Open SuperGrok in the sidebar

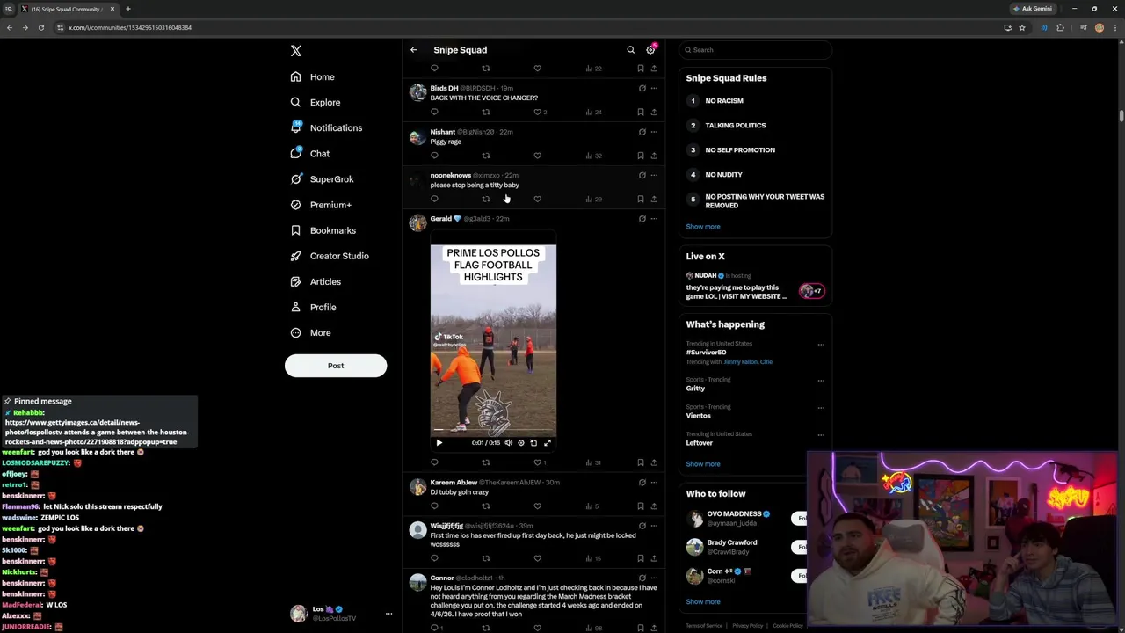(x=323, y=178)
